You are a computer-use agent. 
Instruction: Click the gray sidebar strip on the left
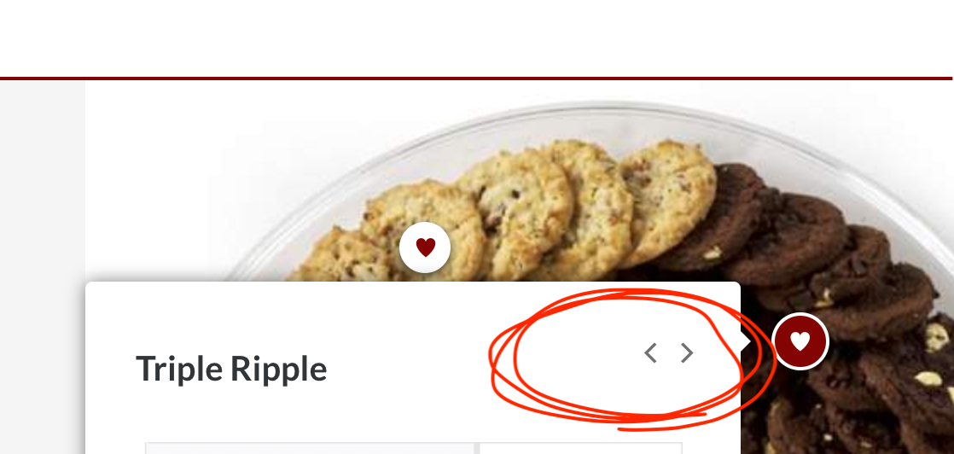point(42,268)
